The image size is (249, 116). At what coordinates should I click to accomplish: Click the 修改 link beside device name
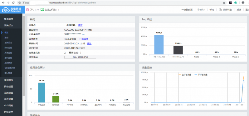click(80, 25)
